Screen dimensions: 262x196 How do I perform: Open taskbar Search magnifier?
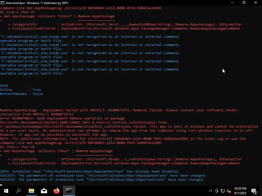pyautogui.click(x=18, y=191)
